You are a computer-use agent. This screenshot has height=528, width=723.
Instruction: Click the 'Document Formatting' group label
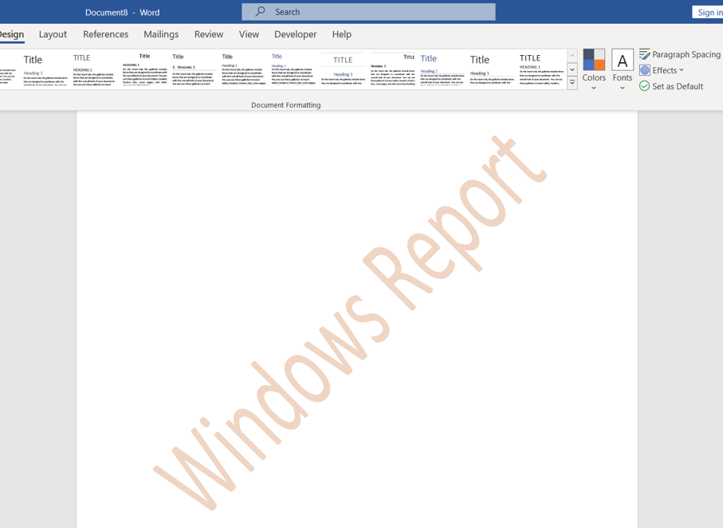coord(286,105)
